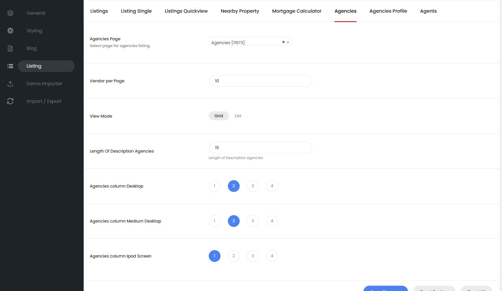Screen dimensions: 502x291
Task: Click the 'Agencies Page' setting label
Action: point(105,39)
